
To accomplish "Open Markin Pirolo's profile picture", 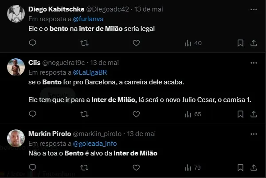I will pos(16,138).
